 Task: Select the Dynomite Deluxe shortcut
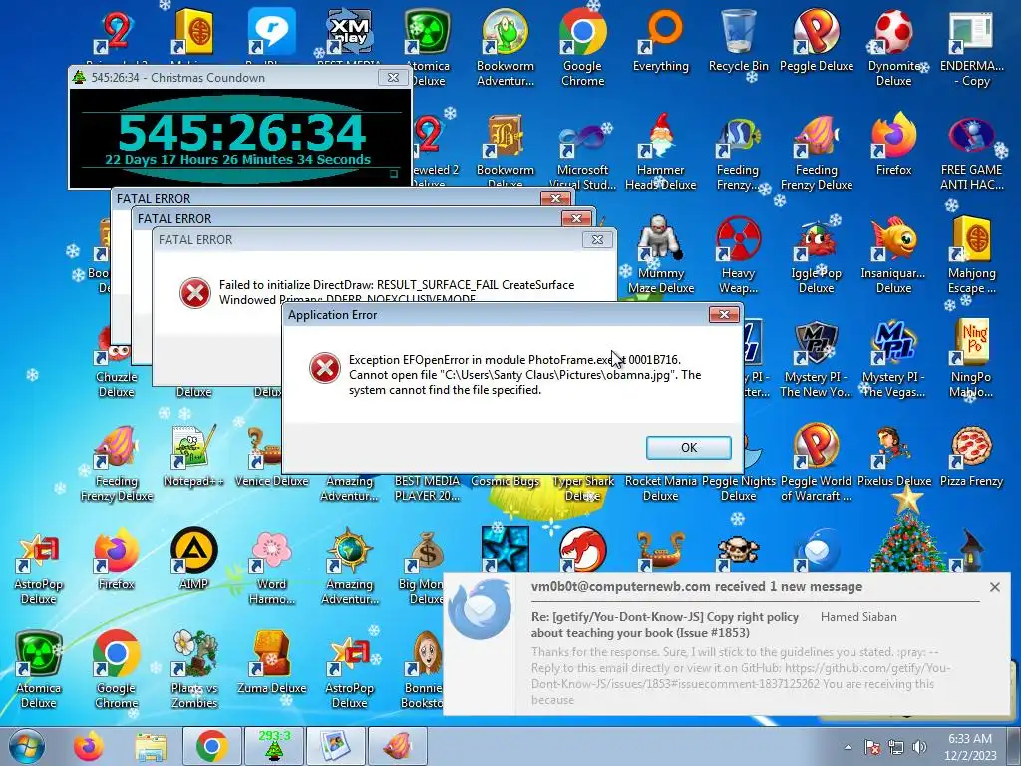[x=893, y=47]
